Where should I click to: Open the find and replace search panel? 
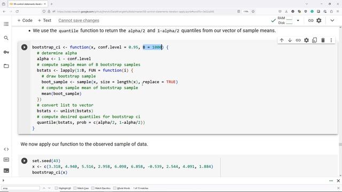pos(6,38)
